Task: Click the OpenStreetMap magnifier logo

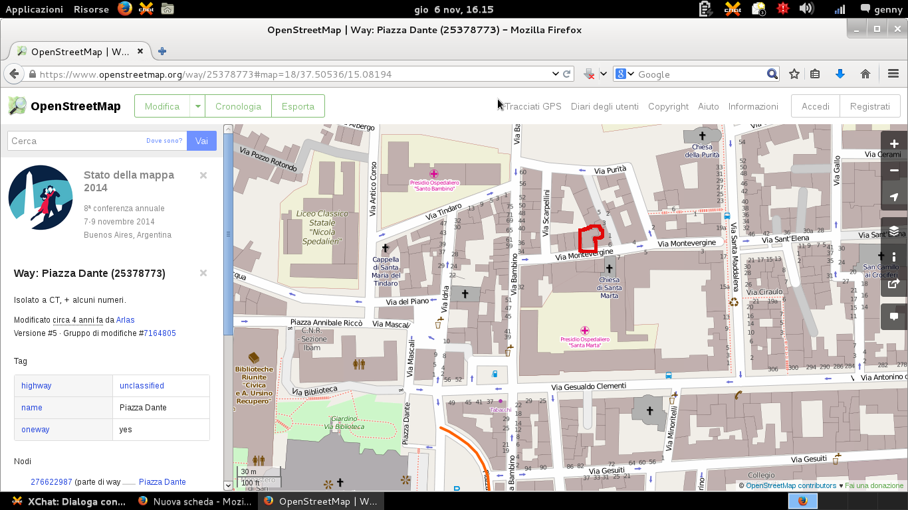Action: pyautogui.click(x=17, y=106)
